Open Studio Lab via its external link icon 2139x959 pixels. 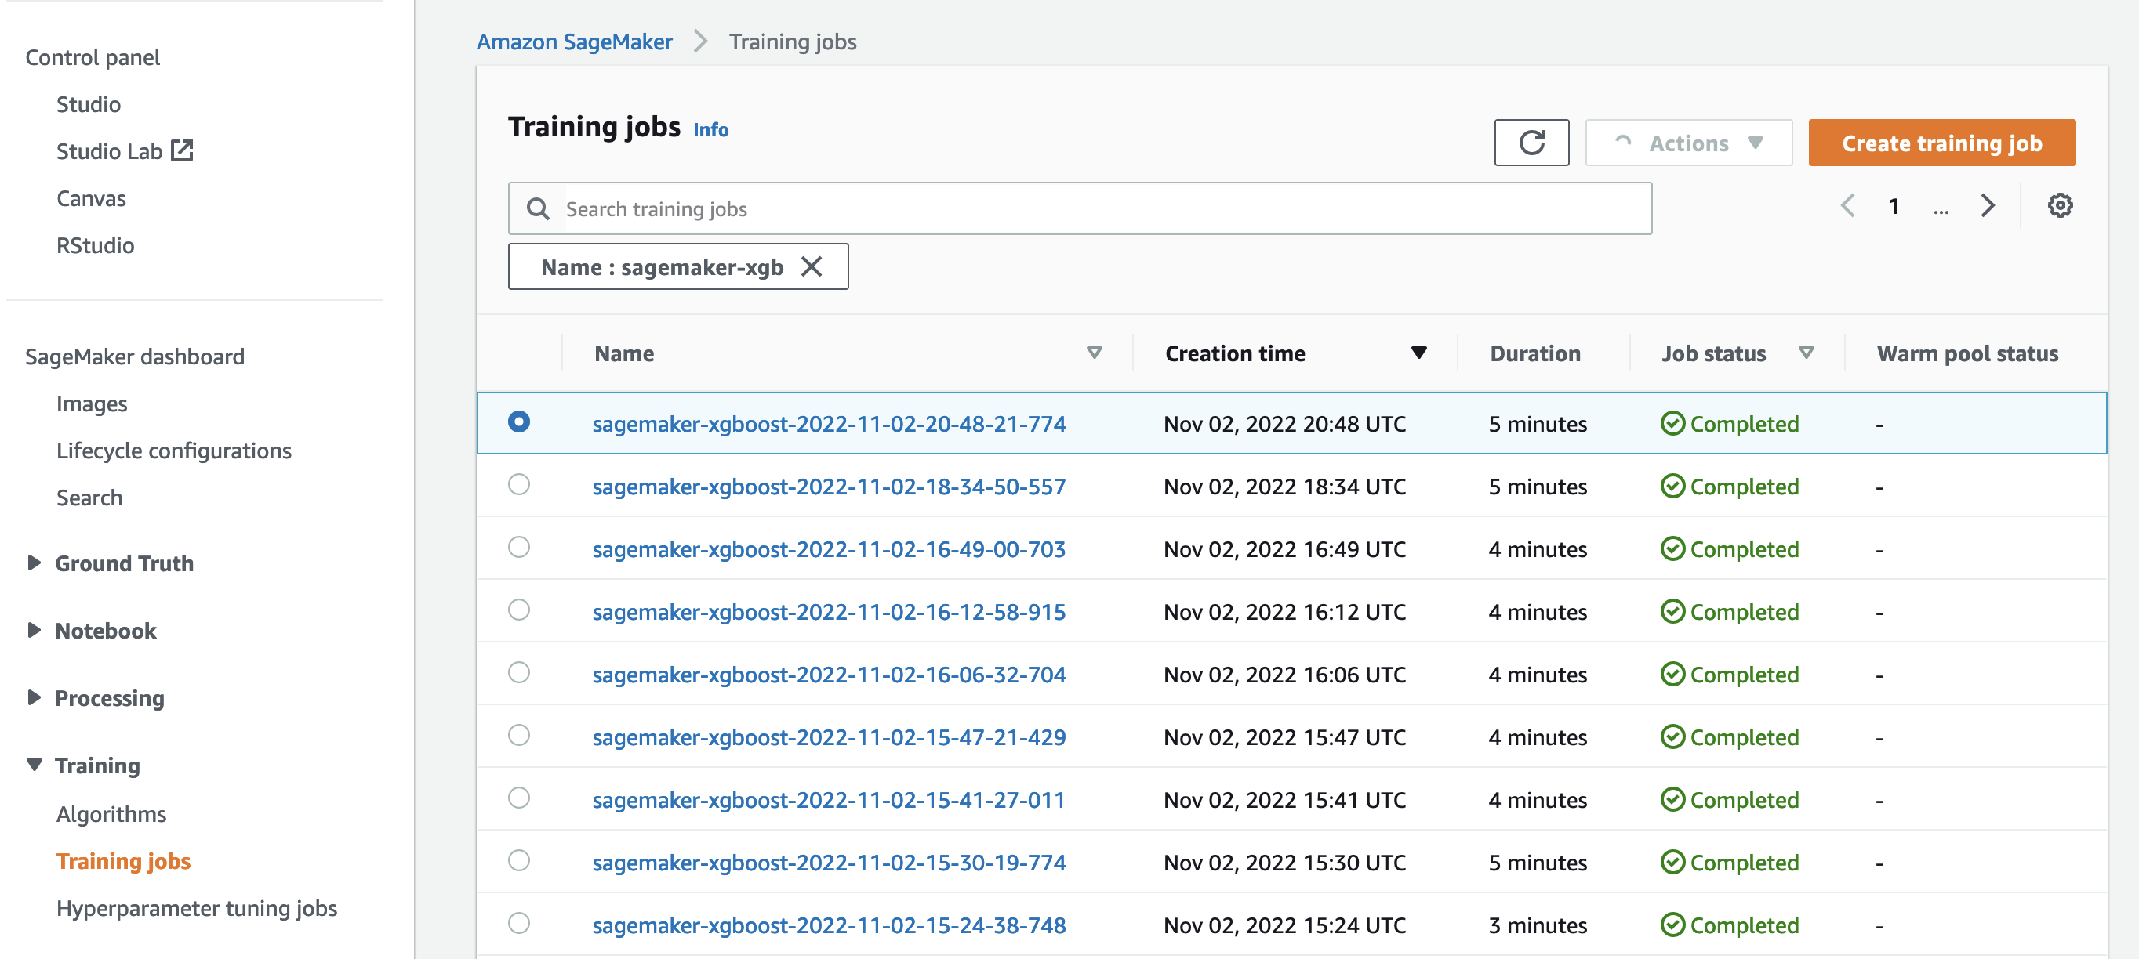(x=183, y=150)
